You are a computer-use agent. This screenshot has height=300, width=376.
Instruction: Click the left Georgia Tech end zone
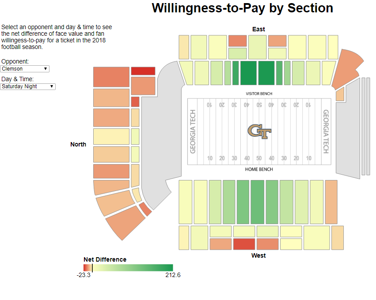click(193, 131)
